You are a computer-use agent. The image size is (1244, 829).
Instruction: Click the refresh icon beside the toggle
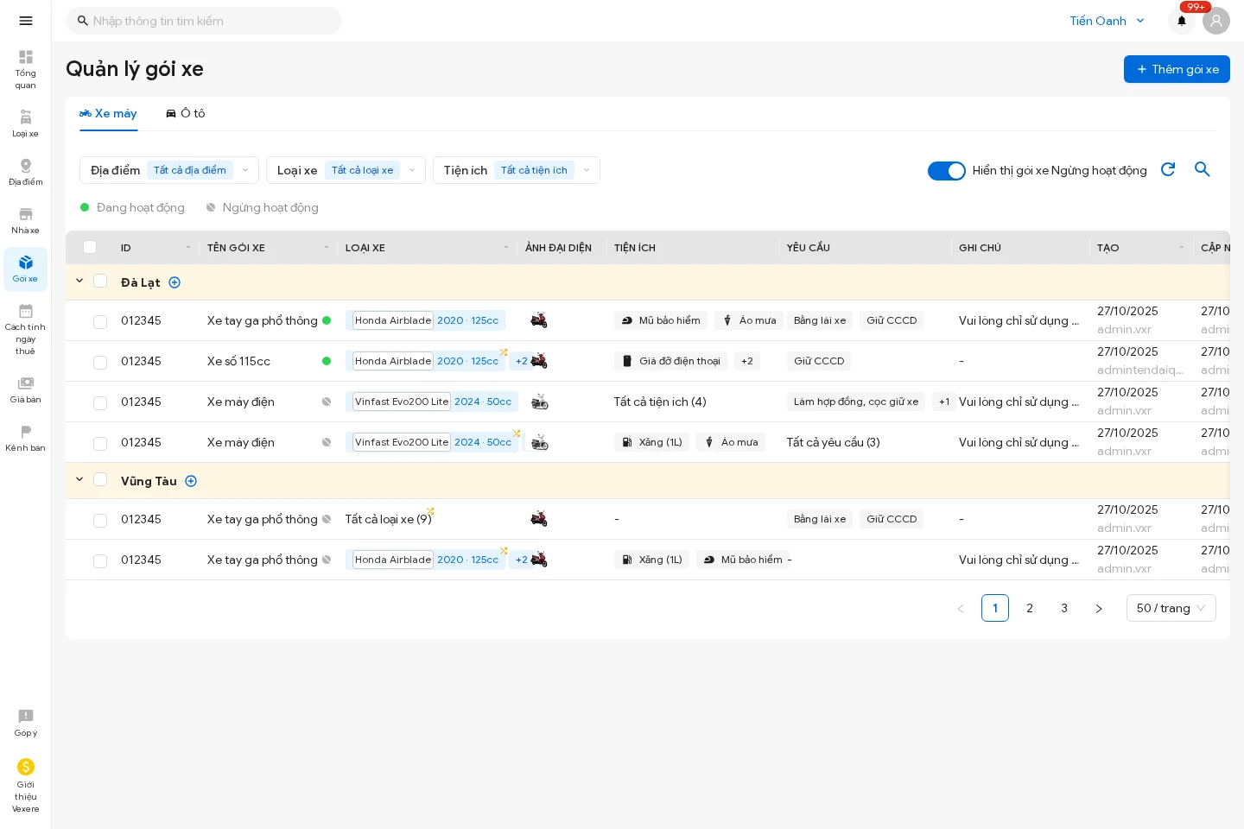click(x=1168, y=169)
